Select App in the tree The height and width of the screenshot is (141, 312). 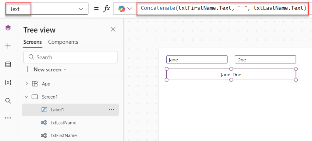pyautogui.click(x=46, y=84)
